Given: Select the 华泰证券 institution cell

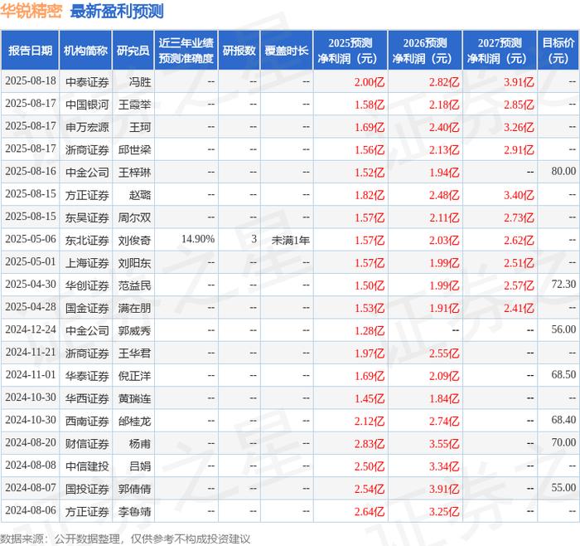Looking at the screenshot, I should pos(87,376).
